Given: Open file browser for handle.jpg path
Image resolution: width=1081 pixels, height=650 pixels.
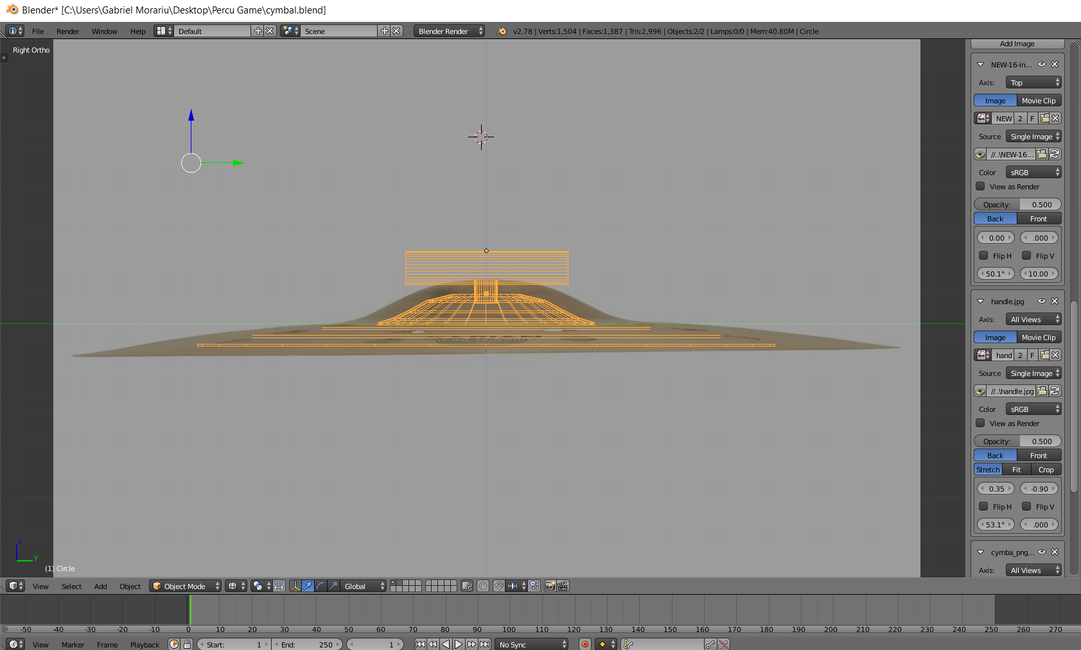Looking at the screenshot, I should [1042, 391].
